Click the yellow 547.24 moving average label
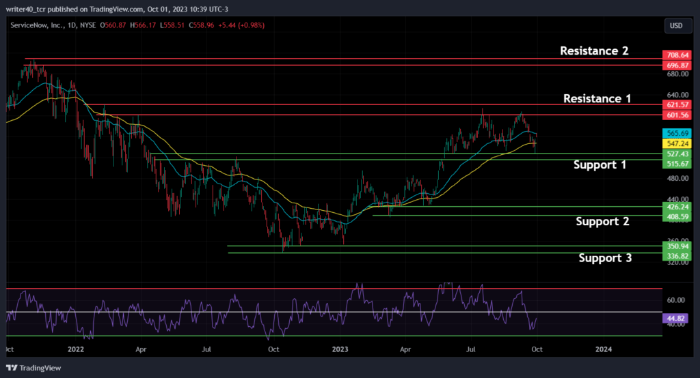Screen dimensions: 700x378 pyautogui.click(x=677, y=143)
